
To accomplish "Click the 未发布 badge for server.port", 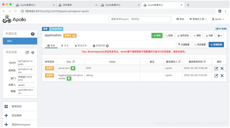I will [x=49, y=68].
